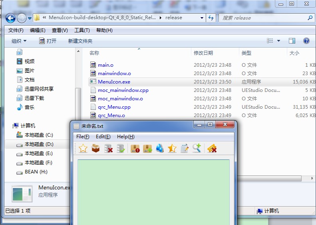Open the File(F) menu in 未命名.txt window
The width and height of the screenshot is (316, 225).
point(83,137)
